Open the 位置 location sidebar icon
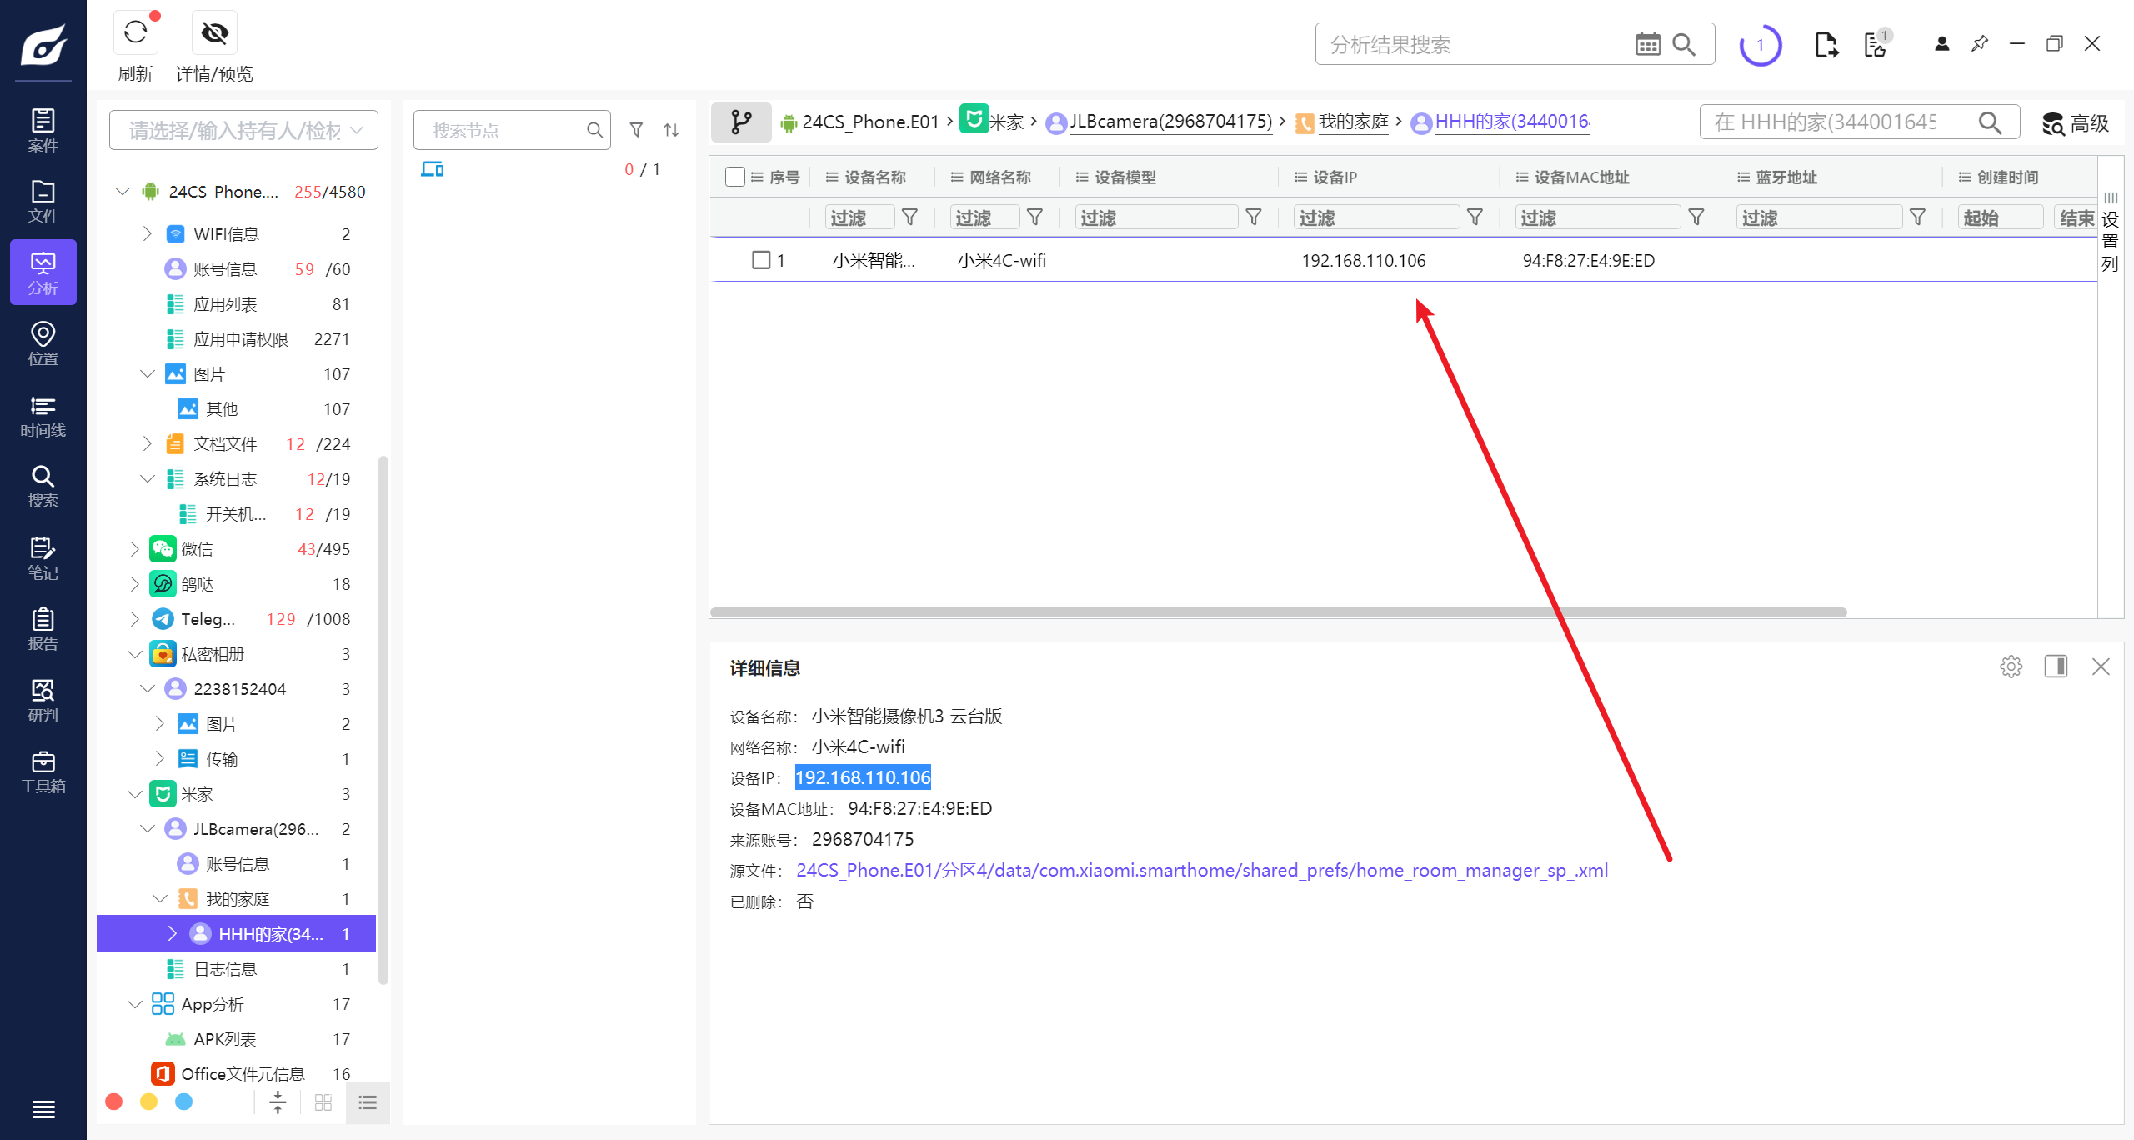Viewport: 2134px width, 1140px height. tap(43, 344)
